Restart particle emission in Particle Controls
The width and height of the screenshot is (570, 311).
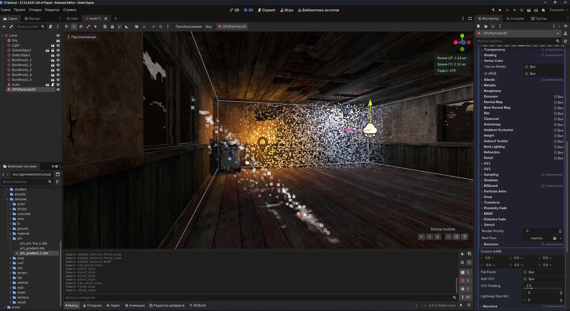point(448,237)
